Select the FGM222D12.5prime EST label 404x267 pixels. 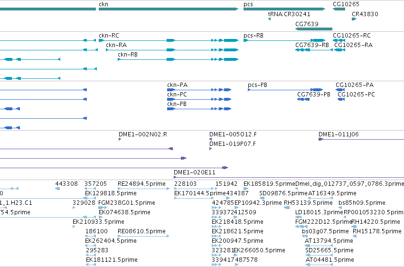point(323,222)
